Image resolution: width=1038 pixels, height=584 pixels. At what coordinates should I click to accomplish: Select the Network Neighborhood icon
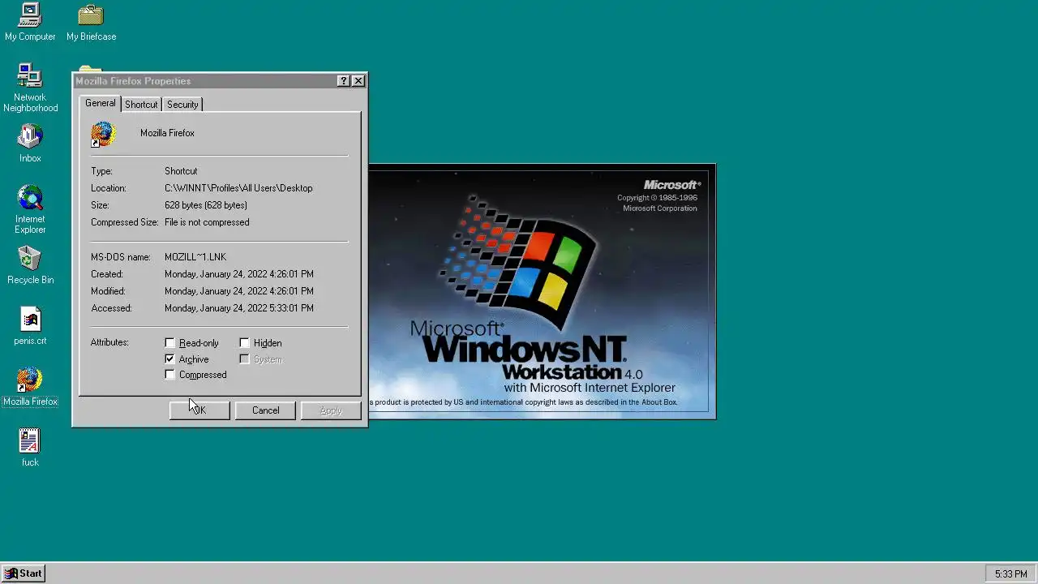[x=30, y=88]
